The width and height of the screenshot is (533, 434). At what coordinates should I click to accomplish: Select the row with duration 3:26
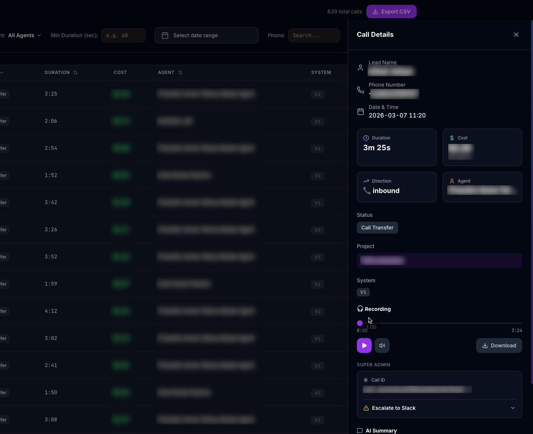click(174, 229)
